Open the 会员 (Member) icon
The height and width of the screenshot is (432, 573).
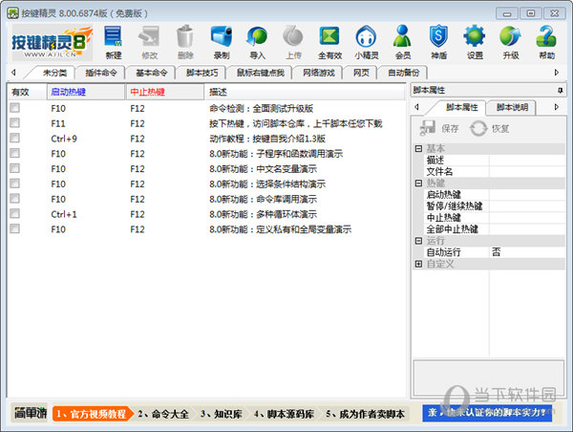[x=403, y=42]
